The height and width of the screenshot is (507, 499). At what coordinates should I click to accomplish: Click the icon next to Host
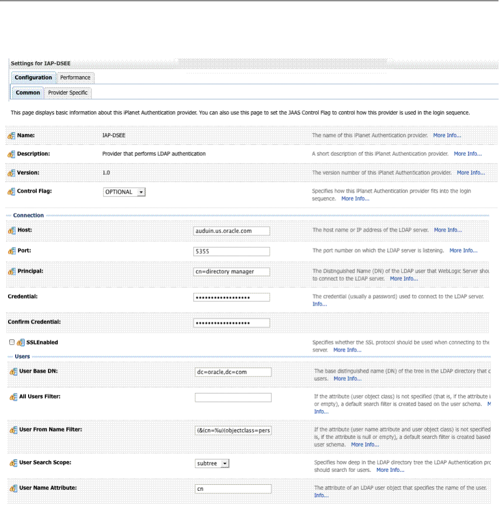pyautogui.click(x=11, y=230)
